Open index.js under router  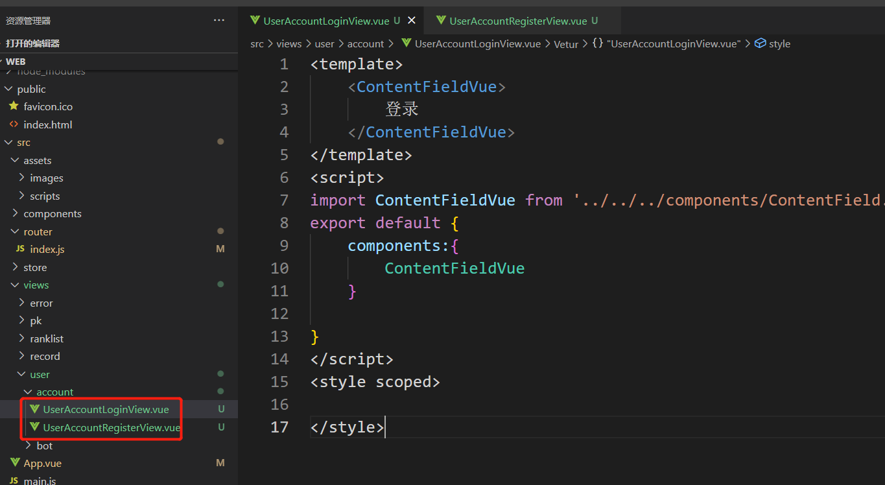pyautogui.click(x=47, y=249)
